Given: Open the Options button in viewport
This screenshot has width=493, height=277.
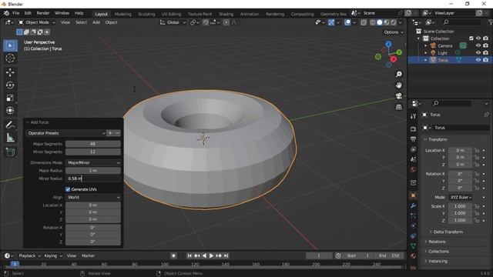Looking at the screenshot, I should 394,32.
